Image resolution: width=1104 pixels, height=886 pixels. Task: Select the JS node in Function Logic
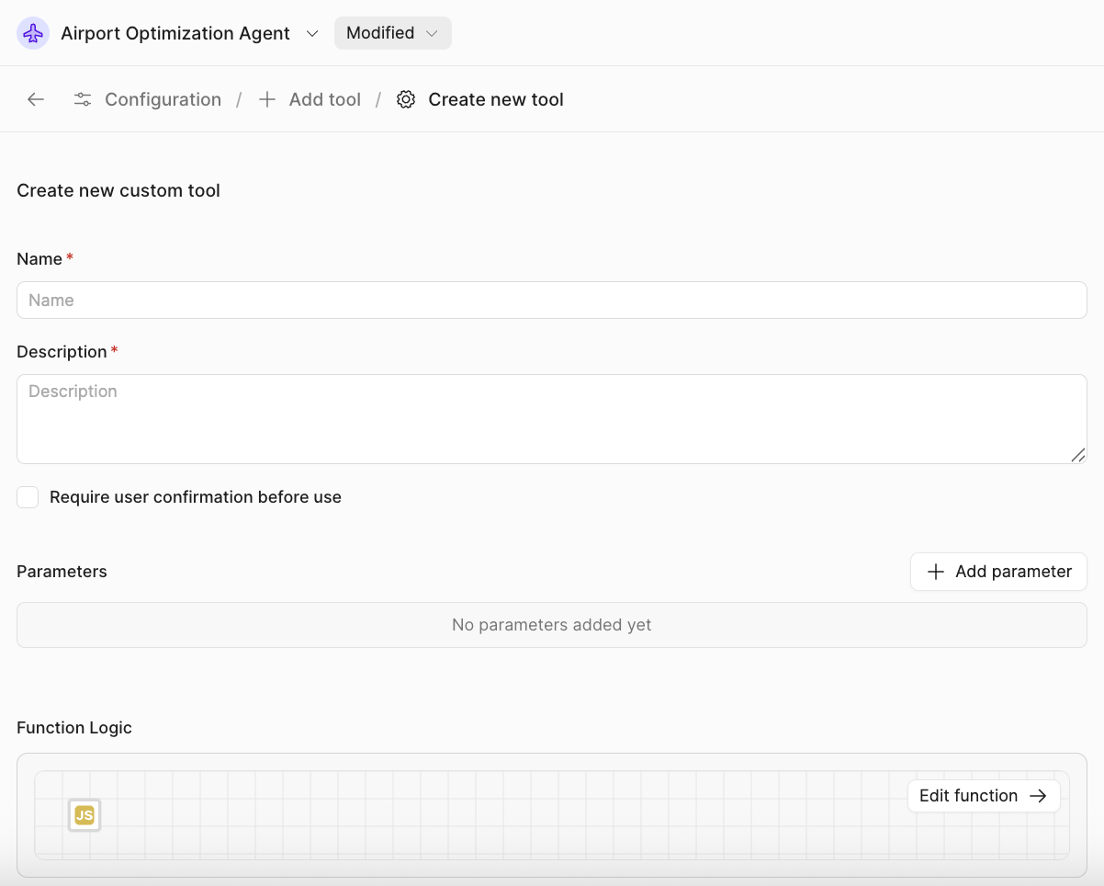(x=84, y=815)
